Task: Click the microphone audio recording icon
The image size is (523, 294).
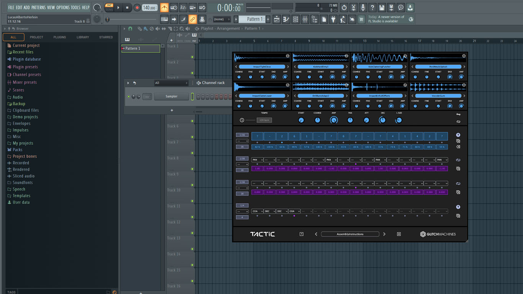Action: (x=363, y=7)
